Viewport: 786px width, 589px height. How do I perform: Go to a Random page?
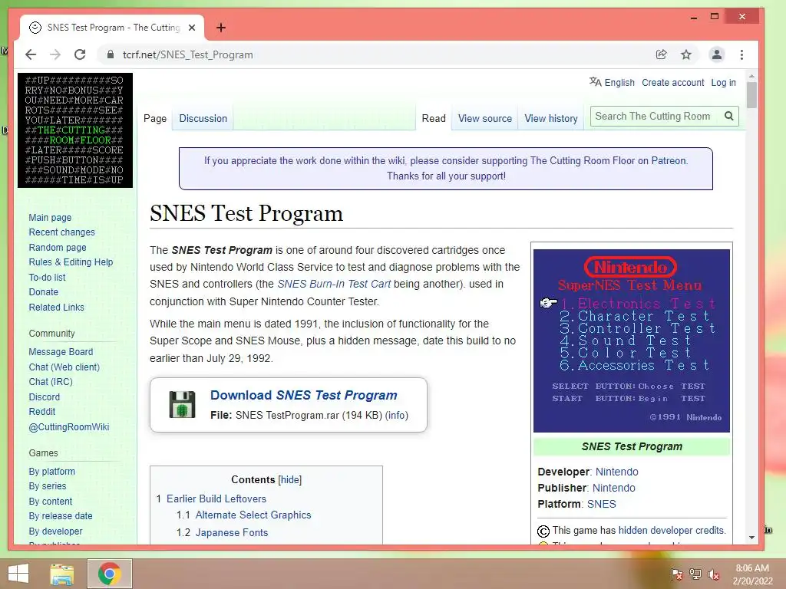tap(57, 248)
